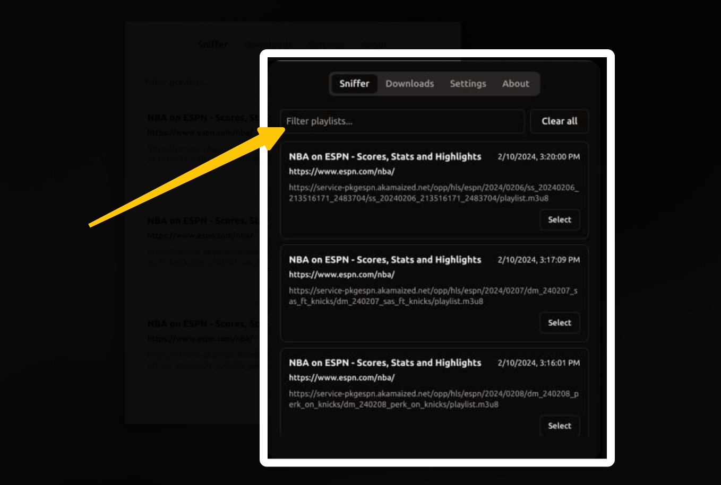
Task: Go to the About tab
Action: pyautogui.click(x=516, y=84)
